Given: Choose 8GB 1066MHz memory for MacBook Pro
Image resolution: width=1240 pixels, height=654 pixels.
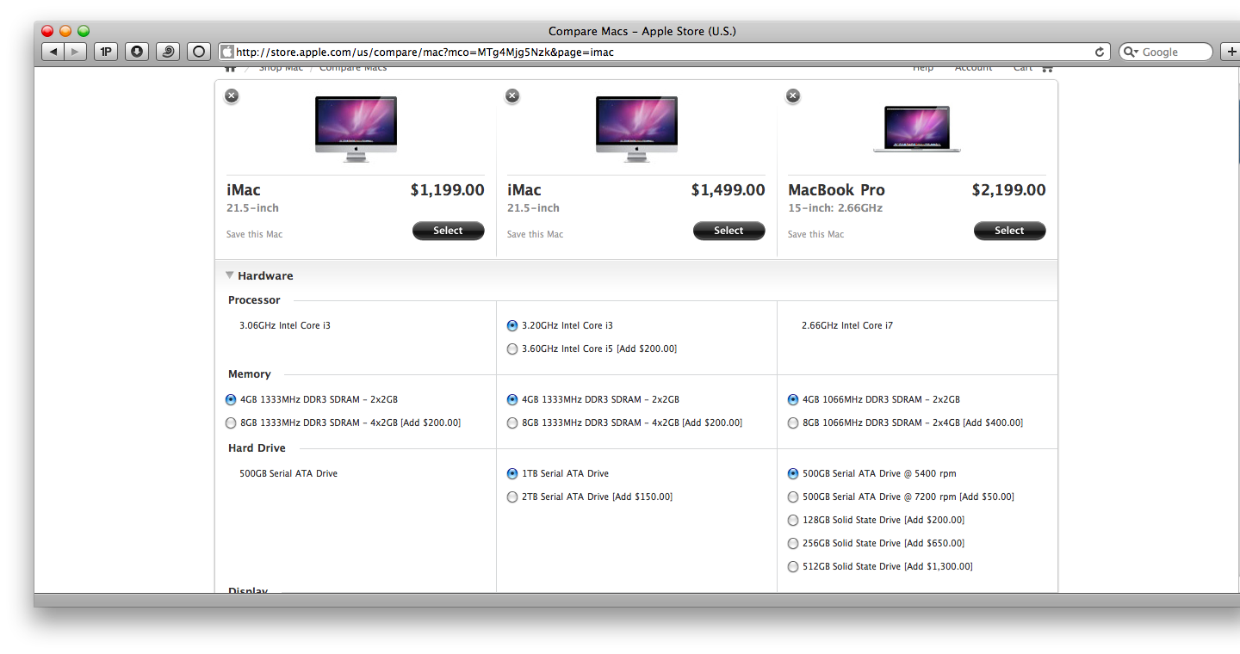Looking at the screenshot, I should click(x=793, y=423).
